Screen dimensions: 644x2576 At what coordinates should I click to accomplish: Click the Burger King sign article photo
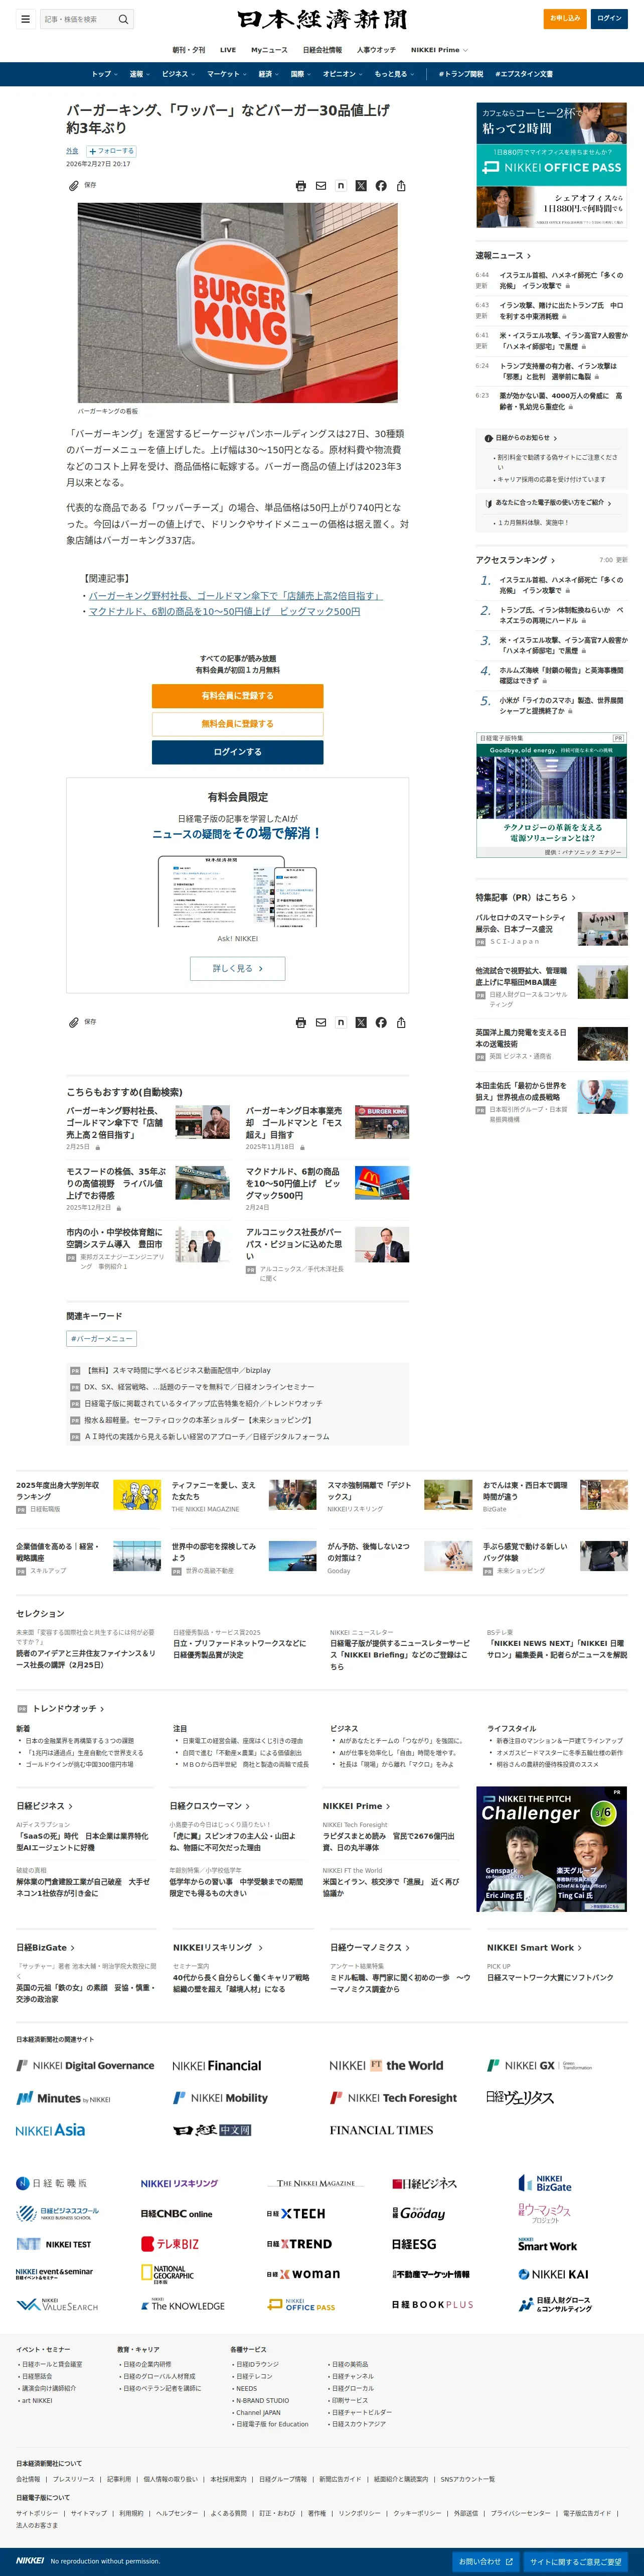(238, 303)
